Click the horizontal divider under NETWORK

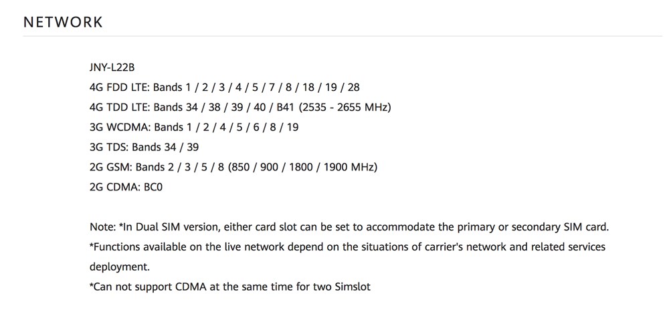pyautogui.click(x=343, y=36)
